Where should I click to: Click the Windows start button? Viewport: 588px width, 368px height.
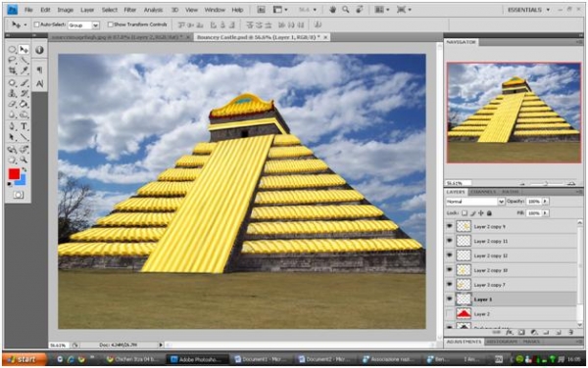(24, 359)
